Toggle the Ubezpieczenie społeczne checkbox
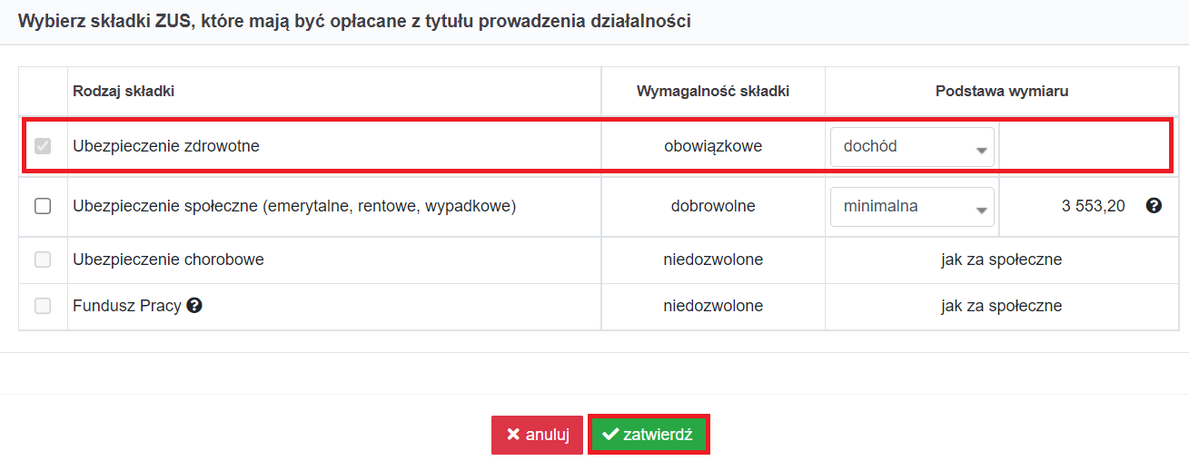 43,206
